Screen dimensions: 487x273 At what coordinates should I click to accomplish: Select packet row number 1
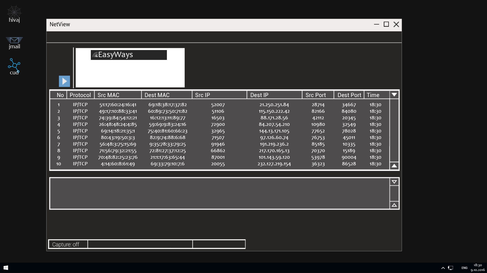coord(178,104)
